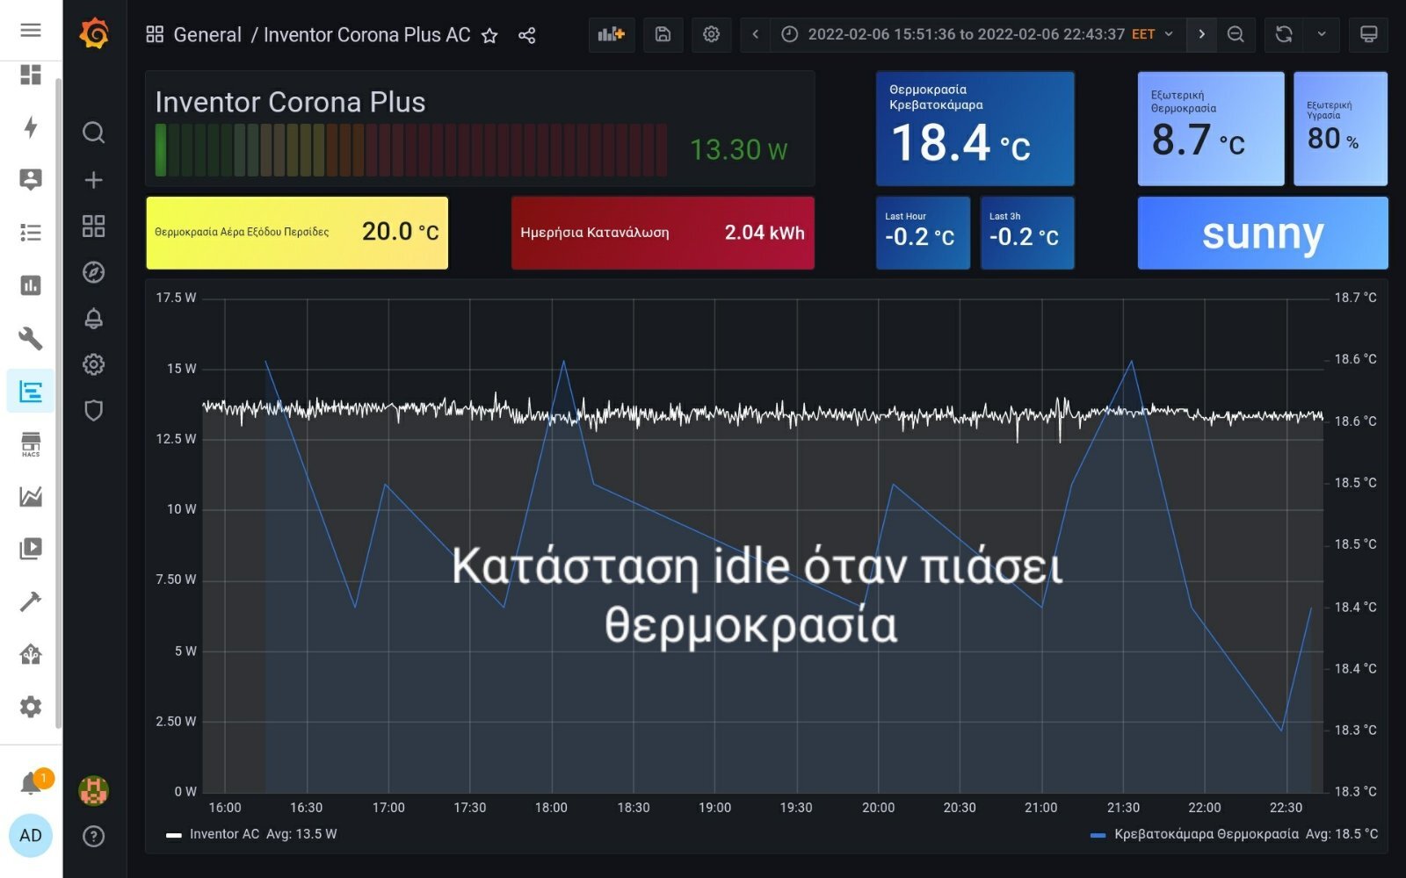The width and height of the screenshot is (1406, 878).
Task: Share the dashboard via share icon
Action: pos(527,35)
